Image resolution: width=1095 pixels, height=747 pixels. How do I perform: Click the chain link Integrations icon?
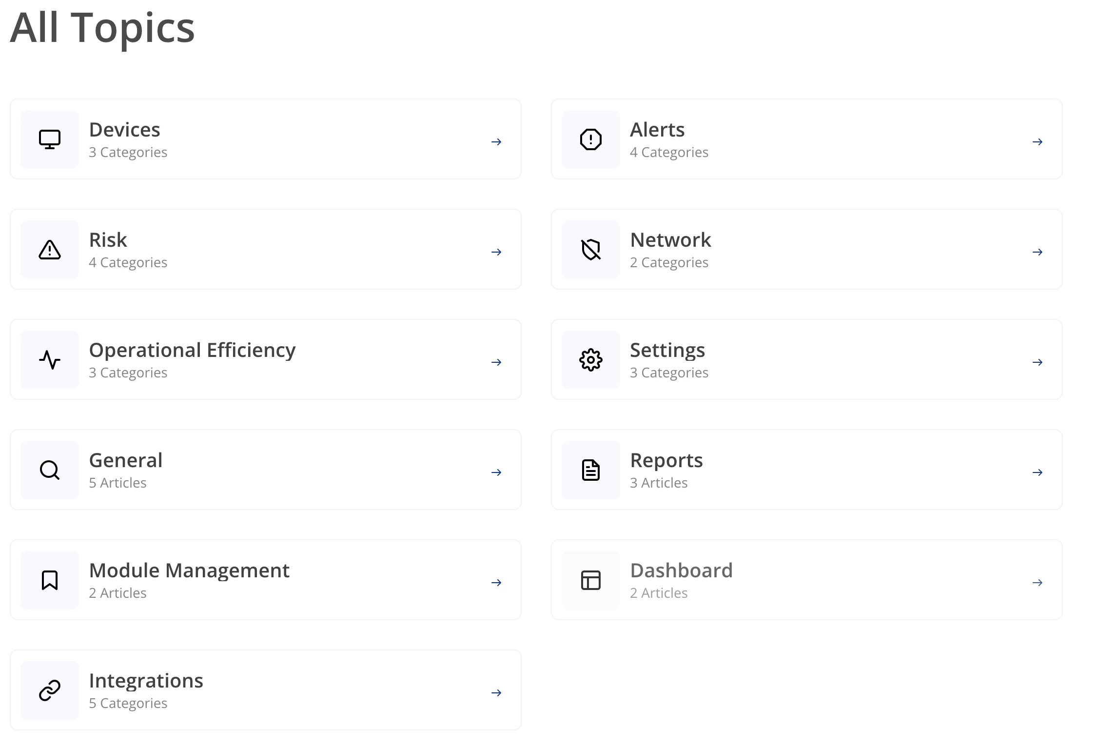coord(50,690)
